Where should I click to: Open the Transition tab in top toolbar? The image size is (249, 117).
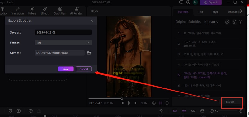tap(17, 11)
